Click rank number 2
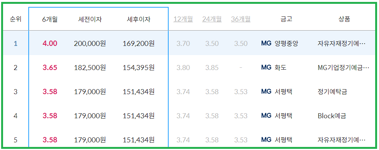The width and height of the screenshot is (379, 150). pyautogui.click(x=15, y=68)
